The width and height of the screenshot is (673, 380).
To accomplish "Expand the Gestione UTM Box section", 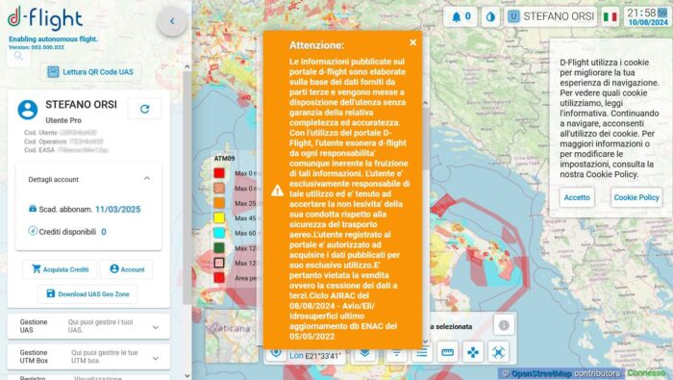I will tap(88, 356).
